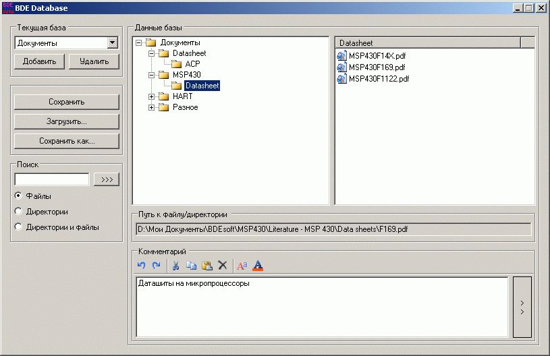
Task: Expand the HART tree node
Action: coord(152,96)
